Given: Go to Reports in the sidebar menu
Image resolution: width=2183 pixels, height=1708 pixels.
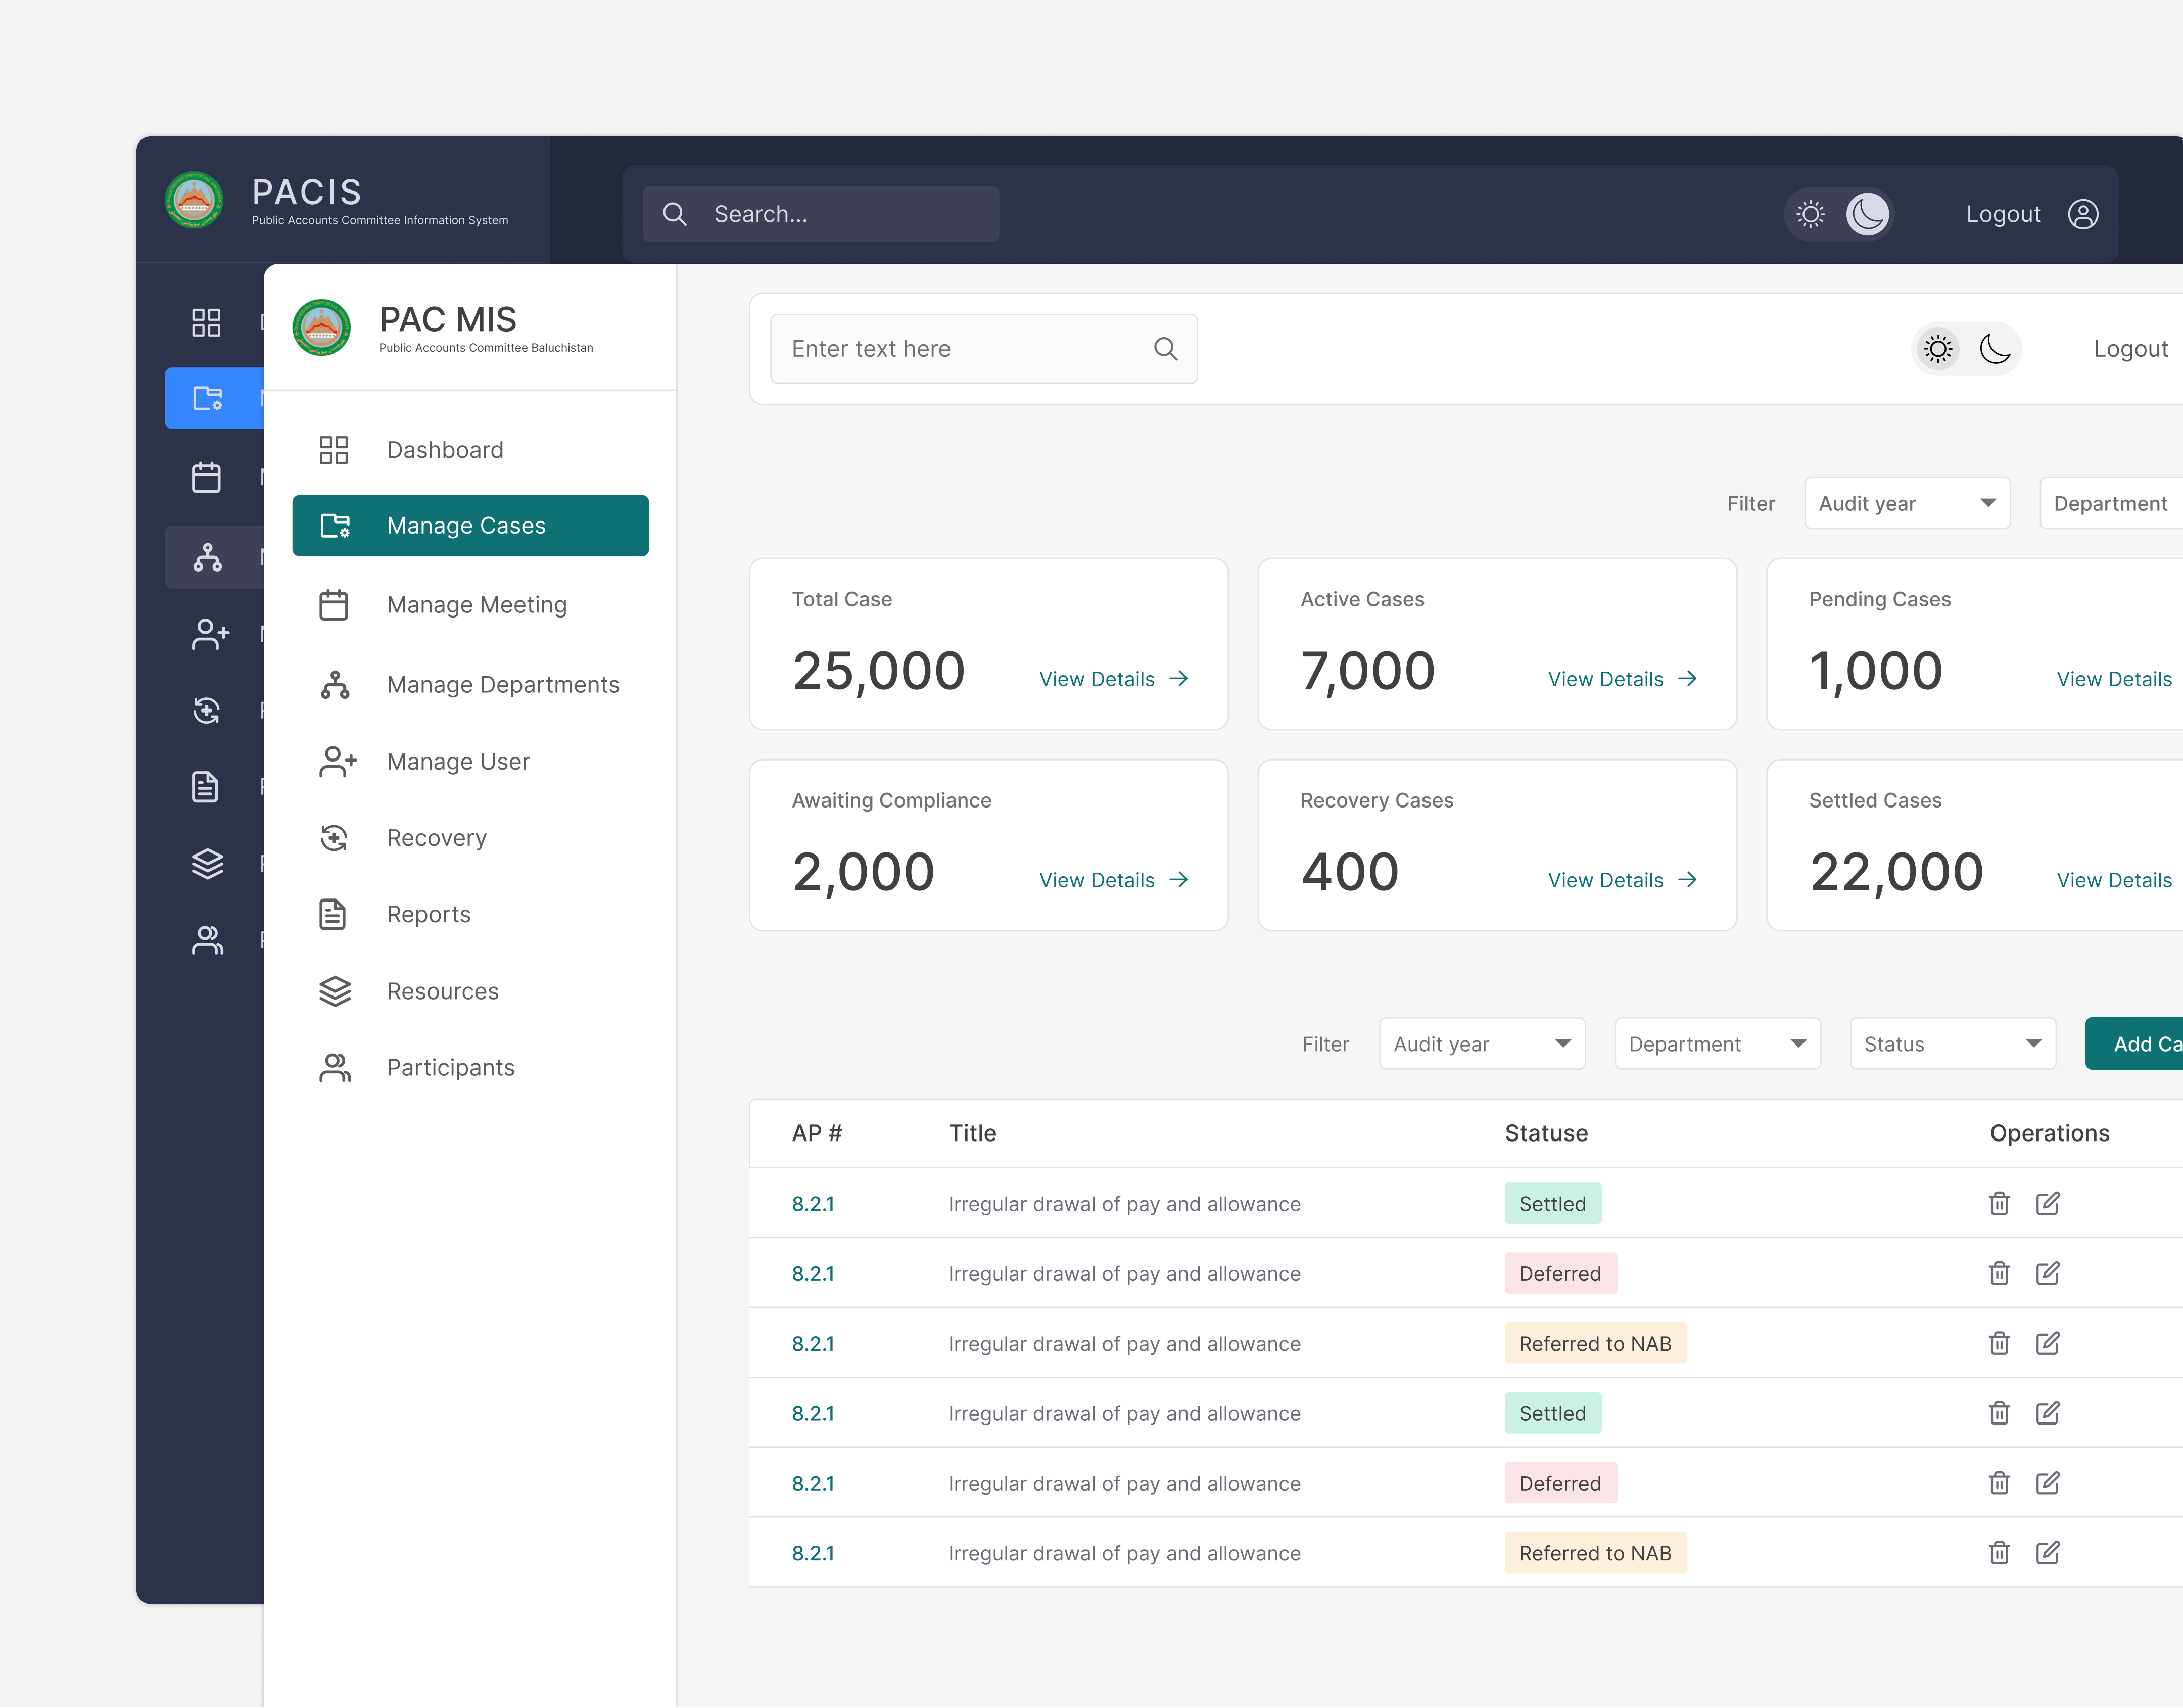Looking at the screenshot, I should [428, 914].
